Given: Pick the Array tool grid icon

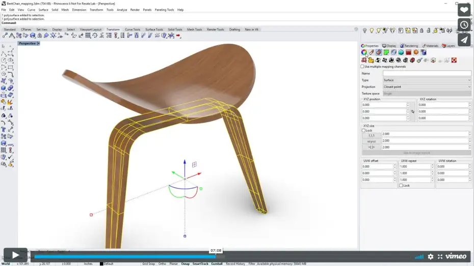Looking at the screenshot, I should point(88,36).
